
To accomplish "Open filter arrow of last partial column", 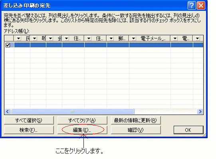I will [x=197, y=38].
